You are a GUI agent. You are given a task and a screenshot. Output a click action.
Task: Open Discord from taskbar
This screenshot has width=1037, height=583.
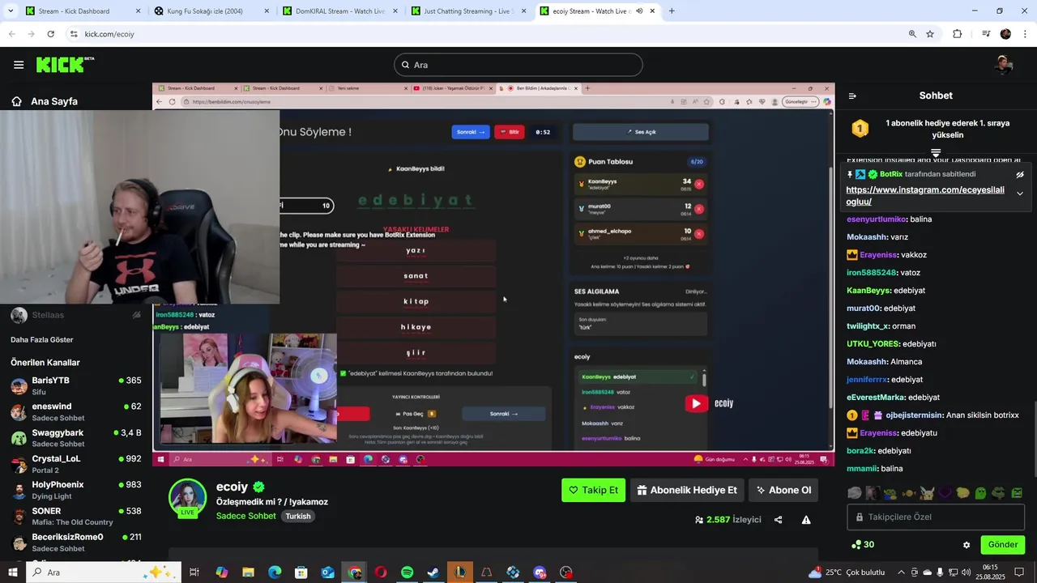tap(540, 572)
